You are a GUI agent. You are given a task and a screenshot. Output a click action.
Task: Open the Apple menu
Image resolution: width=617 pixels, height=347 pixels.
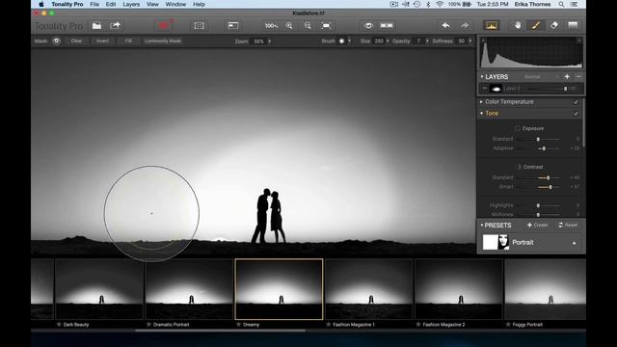point(40,4)
